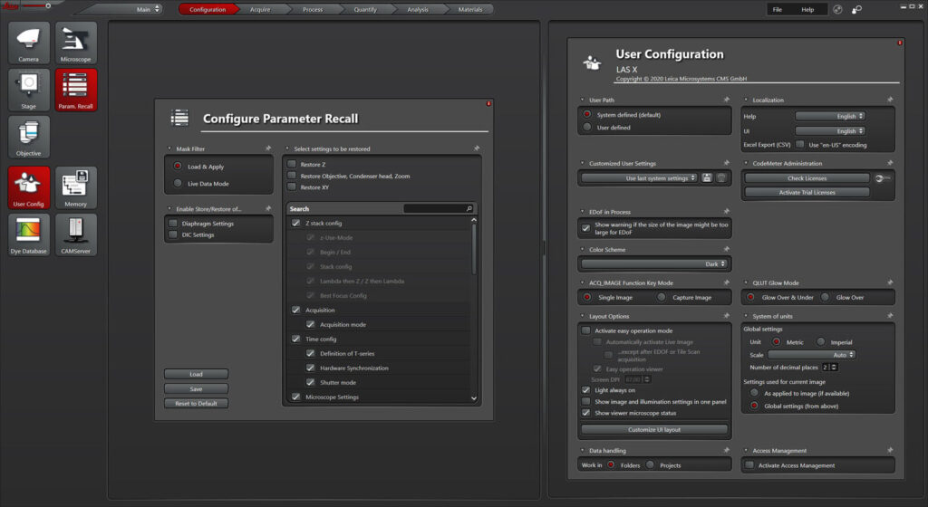Launch the CAMServer icon
The width and height of the screenshot is (928, 507).
point(76,234)
